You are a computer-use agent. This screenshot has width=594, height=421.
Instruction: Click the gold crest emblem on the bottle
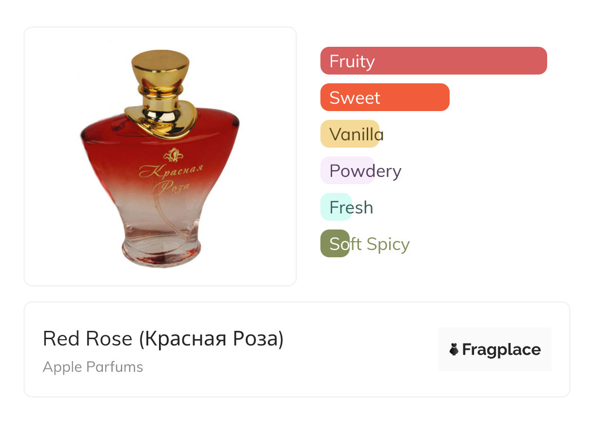click(x=172, y=155)
